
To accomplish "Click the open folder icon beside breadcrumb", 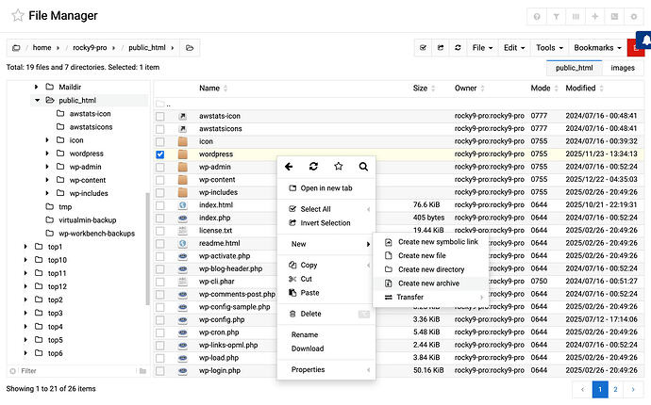I will (x=190, y=48).
